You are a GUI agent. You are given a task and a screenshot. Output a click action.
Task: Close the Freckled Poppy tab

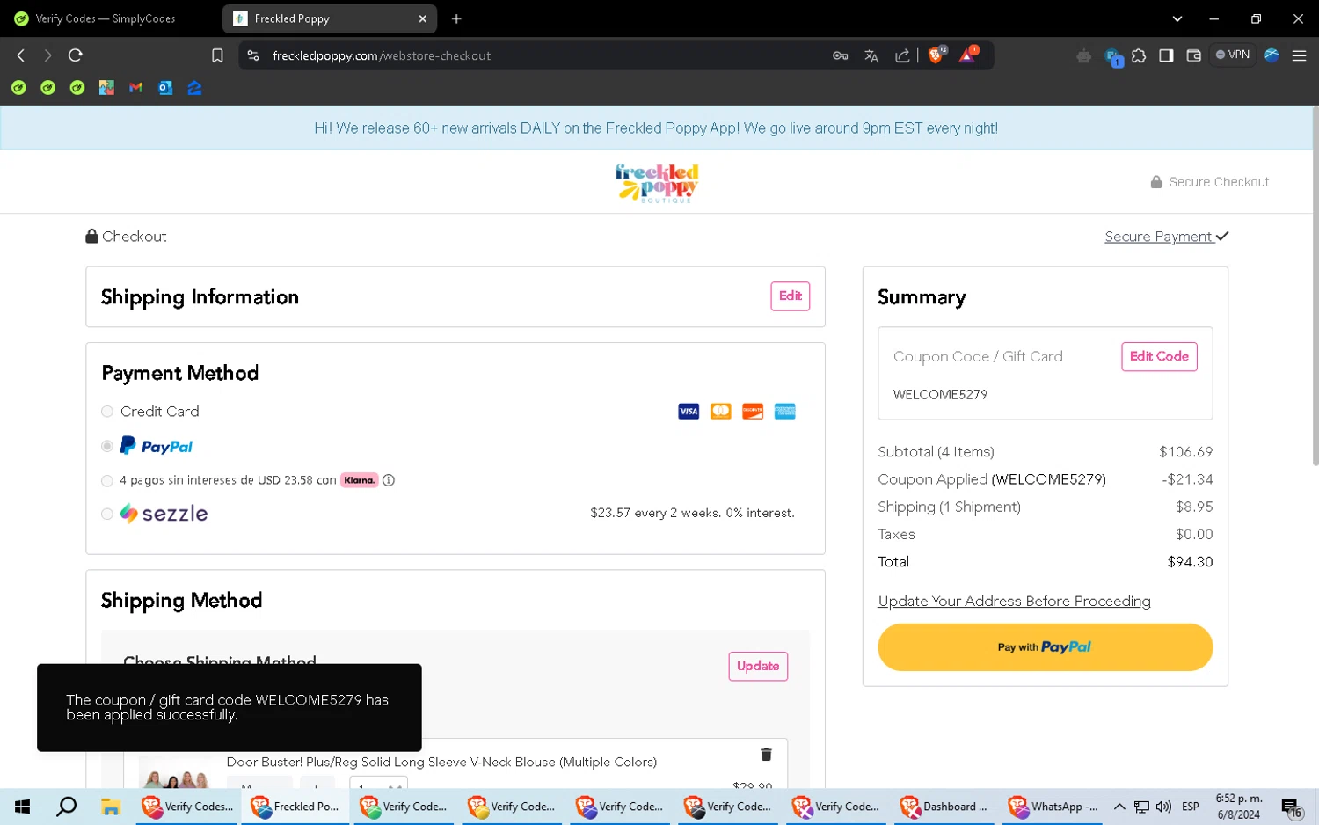coord(422,18)
